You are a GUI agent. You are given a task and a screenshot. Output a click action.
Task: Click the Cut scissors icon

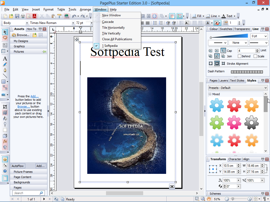coord(42,16)
